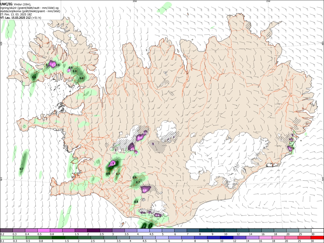The image size is (324, 243).
Task: Click the purple 1.5 swatch, upper legend row
Action: (x=81, y=230)
